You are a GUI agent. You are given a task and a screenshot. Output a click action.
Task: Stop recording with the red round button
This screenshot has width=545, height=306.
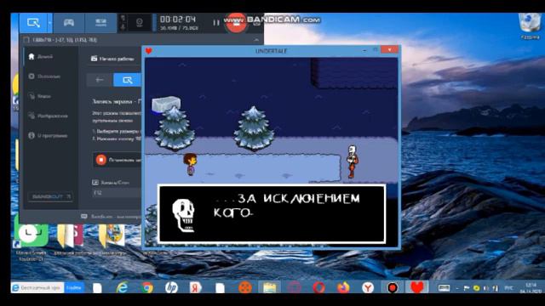tap(237, 23)
